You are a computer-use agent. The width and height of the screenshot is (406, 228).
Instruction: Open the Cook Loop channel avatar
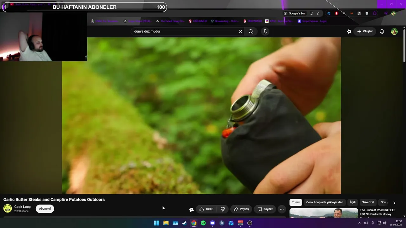(8, 208)
